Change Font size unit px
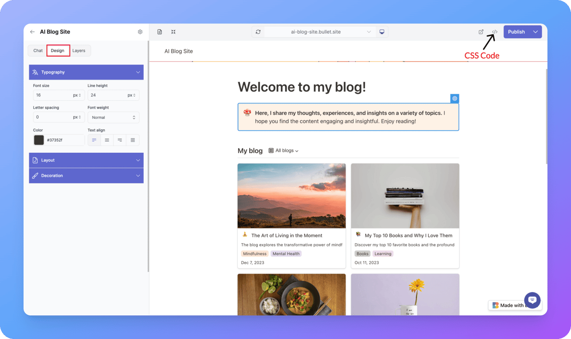The width and height of the screenshot is (571, 339). click(x=77, y=95)
